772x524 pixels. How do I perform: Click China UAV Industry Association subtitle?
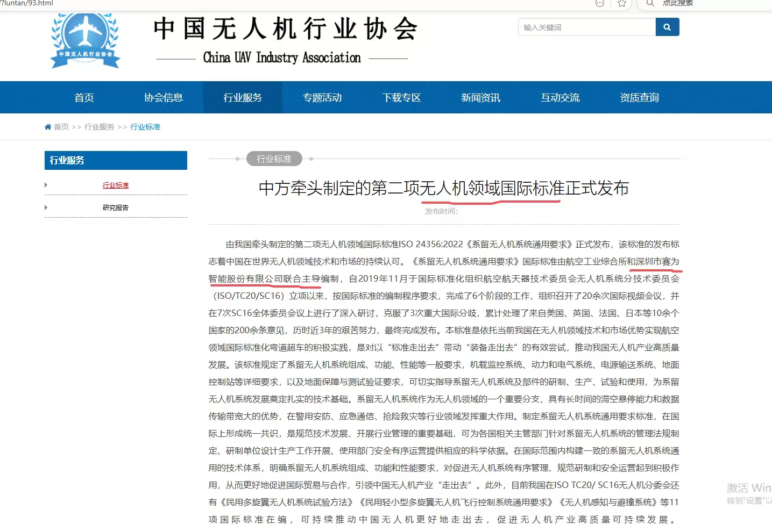coord(282,58)
